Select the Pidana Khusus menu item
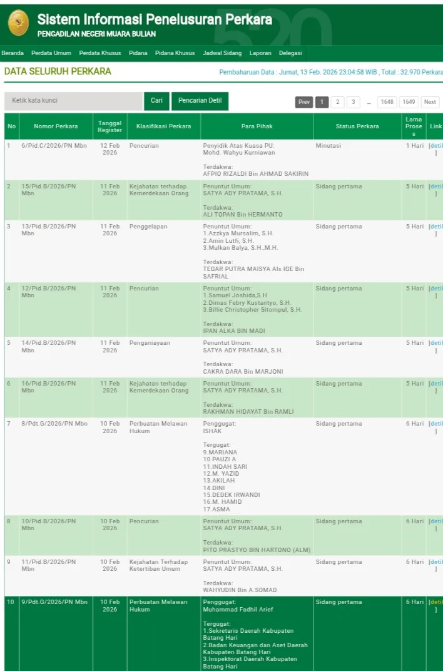443x671 pixels. [175, 53]
